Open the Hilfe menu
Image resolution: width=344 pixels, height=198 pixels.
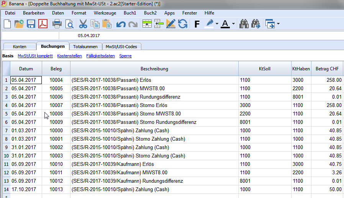click(209, 13)
